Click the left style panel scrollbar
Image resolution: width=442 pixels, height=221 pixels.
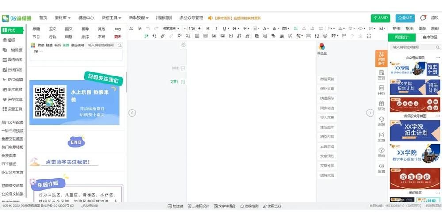[126, 82]
